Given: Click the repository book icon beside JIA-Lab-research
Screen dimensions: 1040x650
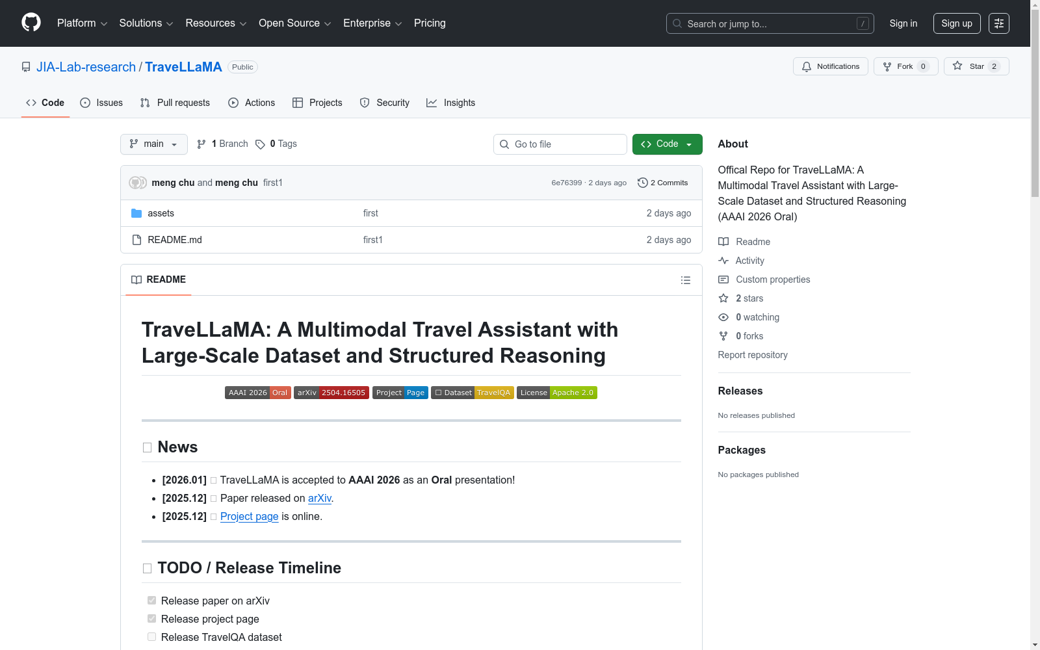Looking at the screenshot, I should (26, 67).
